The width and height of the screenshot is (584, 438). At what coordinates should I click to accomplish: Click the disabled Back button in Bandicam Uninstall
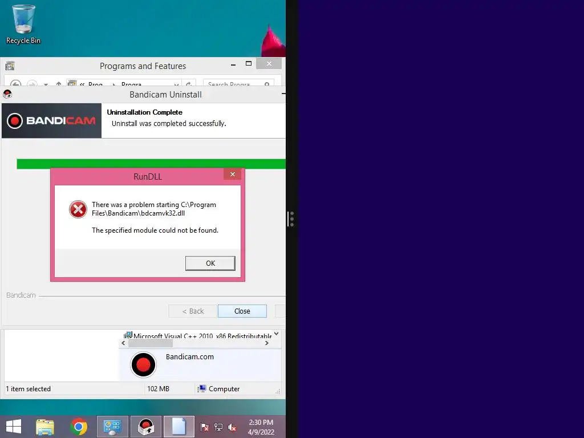click(x=193, y=311)
